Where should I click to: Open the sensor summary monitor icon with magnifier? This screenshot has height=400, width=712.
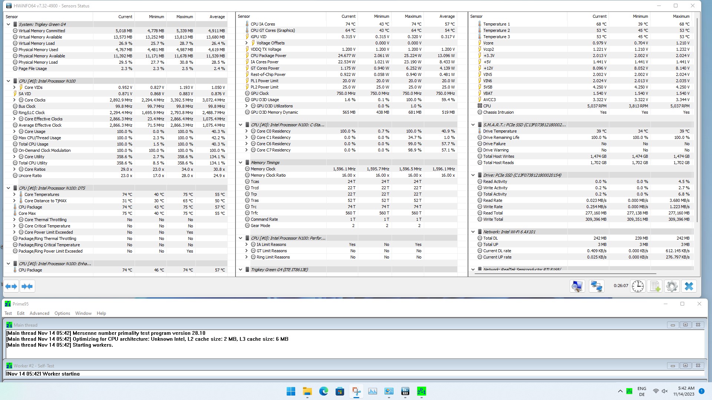click(577, 286)
